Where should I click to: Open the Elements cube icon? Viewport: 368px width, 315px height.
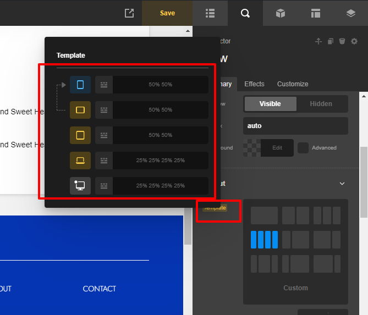point(281,13)
